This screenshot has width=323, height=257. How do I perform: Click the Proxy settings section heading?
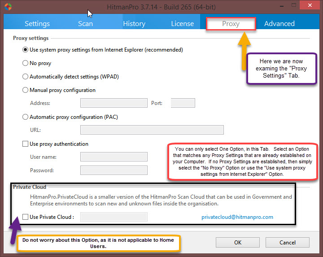pos(31,38)
